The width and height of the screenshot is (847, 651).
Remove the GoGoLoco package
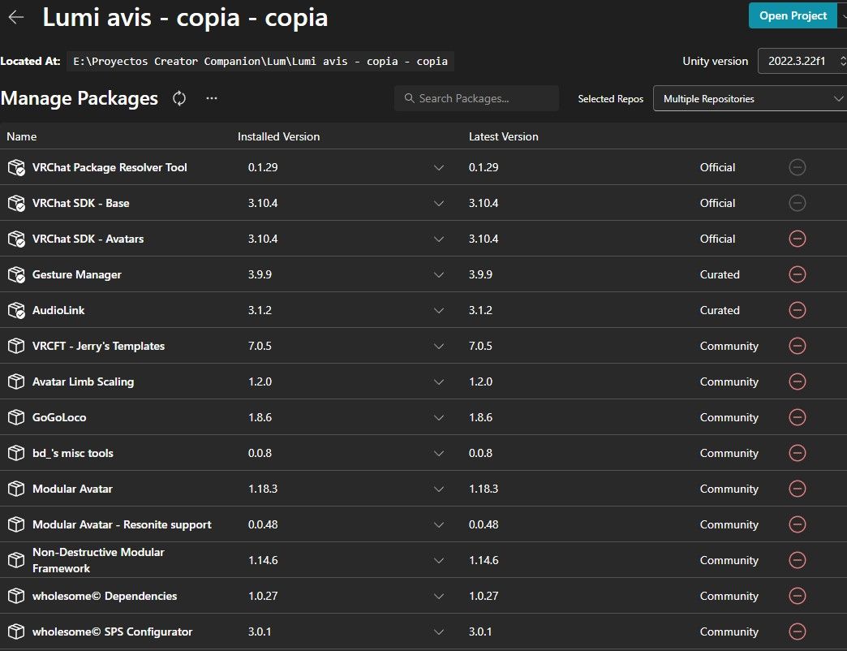pyautogui.click(x=798, y=417)
